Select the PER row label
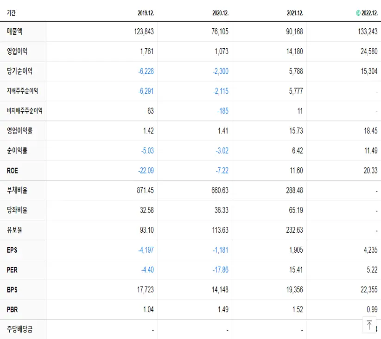 [x=12, y=270]
